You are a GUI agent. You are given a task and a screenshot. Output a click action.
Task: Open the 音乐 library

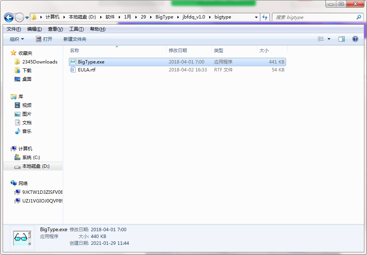pyautogui.click(x=27, y=131)
